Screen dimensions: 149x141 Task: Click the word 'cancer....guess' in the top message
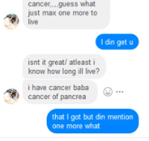coord(53,4)
